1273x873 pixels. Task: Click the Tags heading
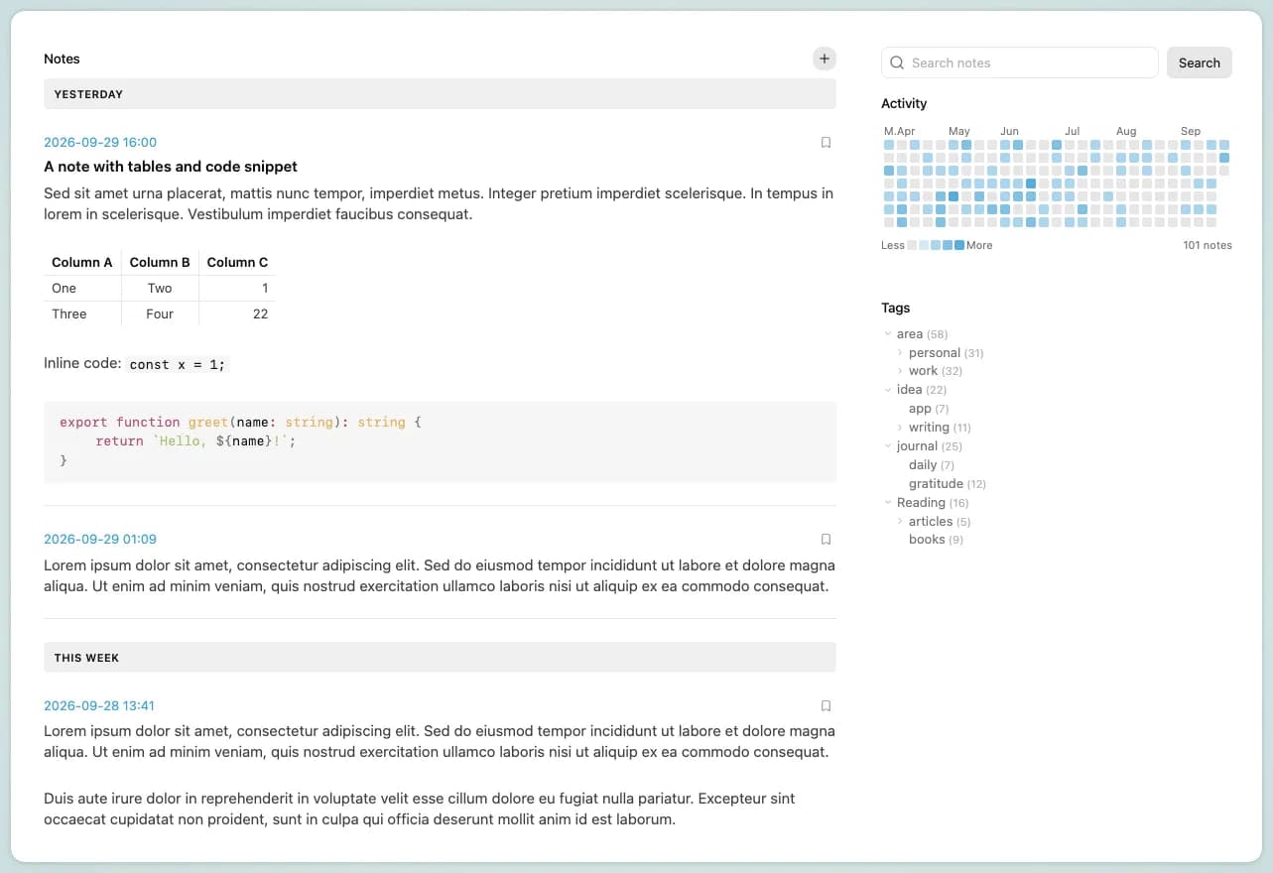click(895, 308)
